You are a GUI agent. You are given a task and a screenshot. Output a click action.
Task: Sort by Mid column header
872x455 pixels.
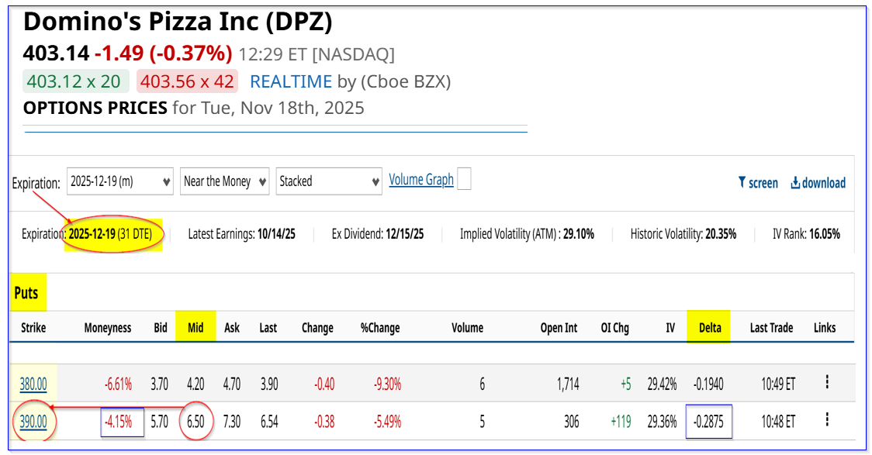pyautogui.click(x=196, y=328)
